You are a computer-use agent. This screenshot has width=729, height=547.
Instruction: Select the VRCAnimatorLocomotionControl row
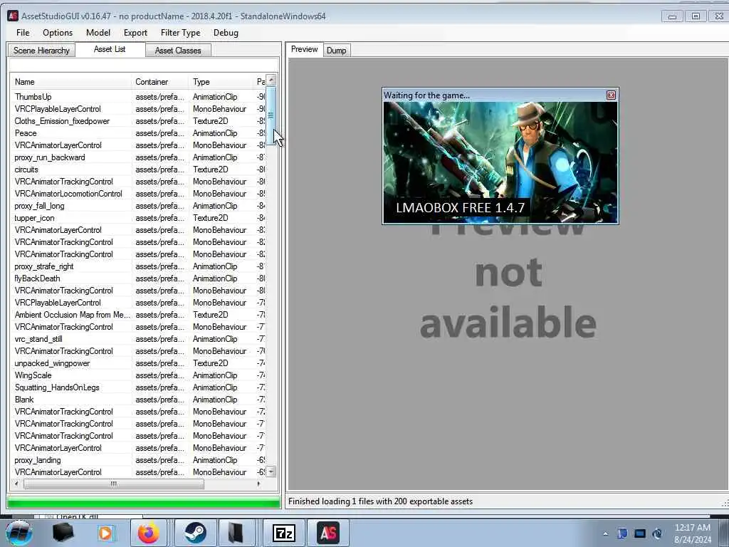click(x=138, y=194)
